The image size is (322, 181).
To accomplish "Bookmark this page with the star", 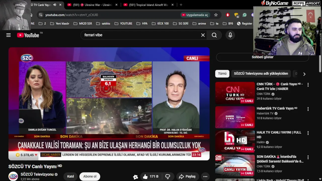I will click(216, 15).
